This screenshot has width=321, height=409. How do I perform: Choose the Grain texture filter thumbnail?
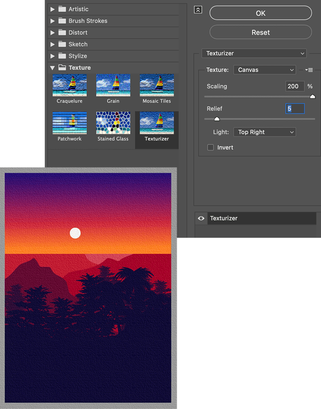pos(113,85)
